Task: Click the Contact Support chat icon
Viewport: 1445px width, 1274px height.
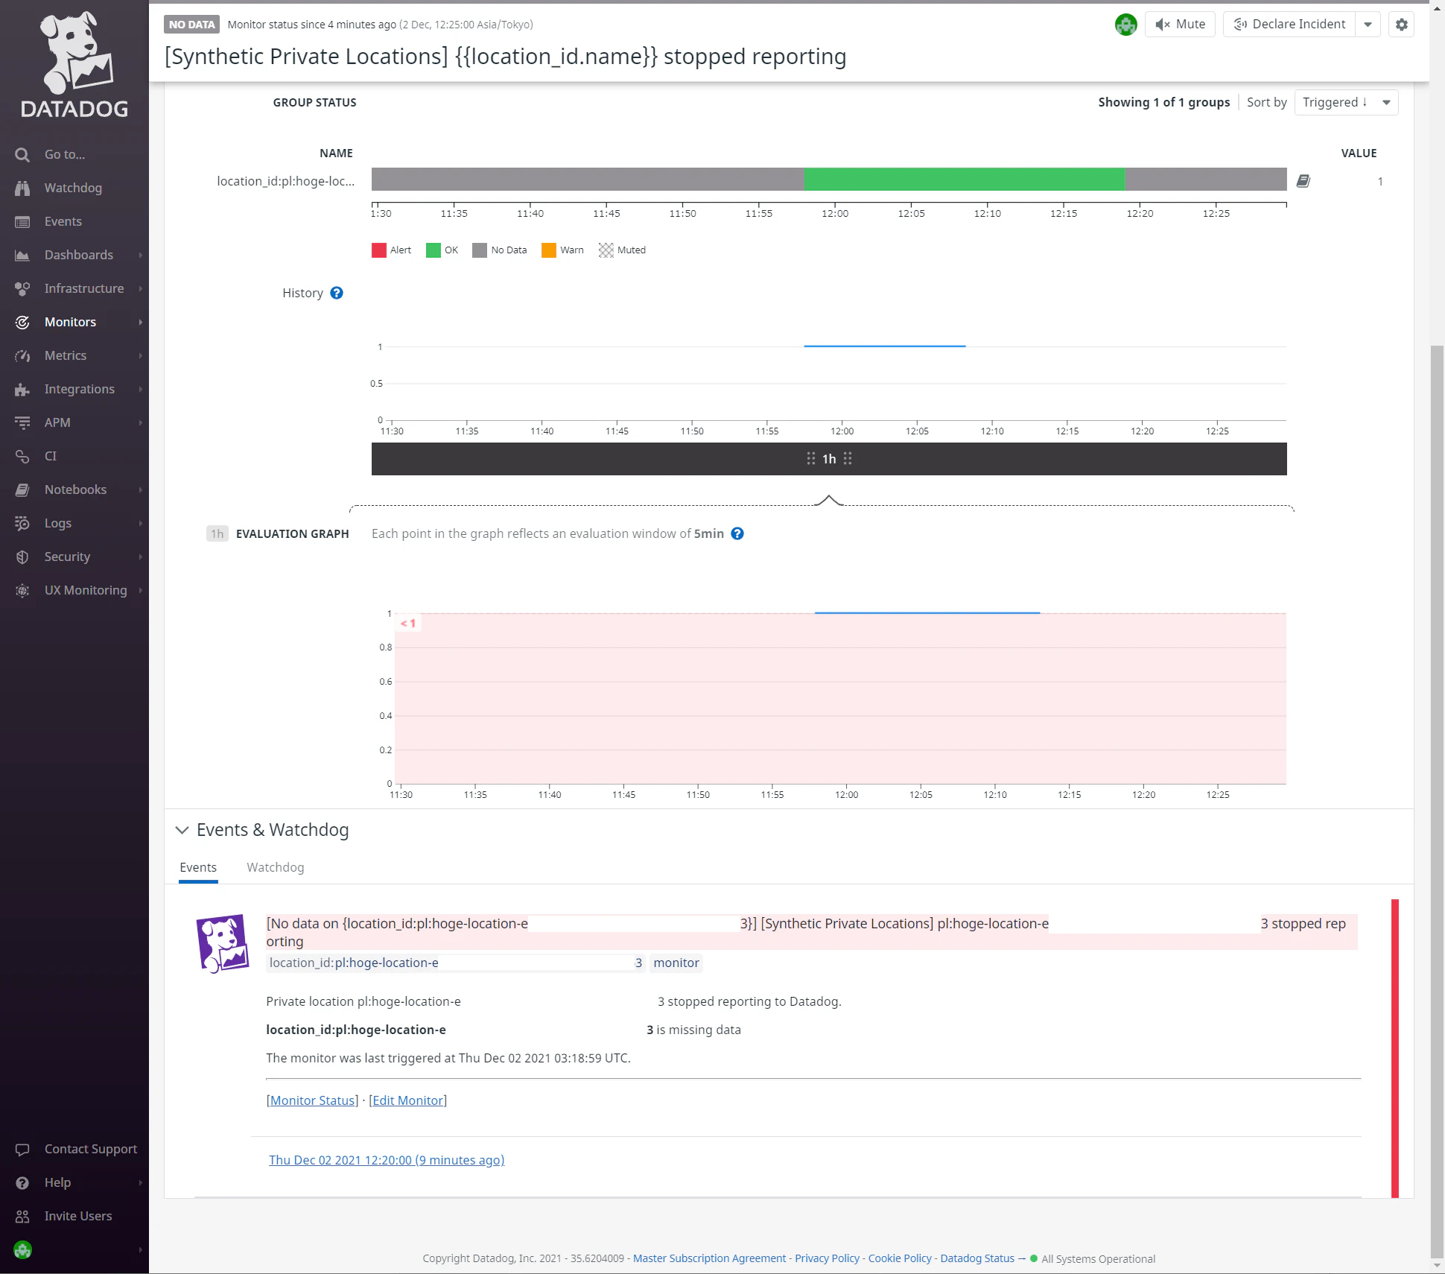Action: pyautogui.click(x=22, y=1150)
